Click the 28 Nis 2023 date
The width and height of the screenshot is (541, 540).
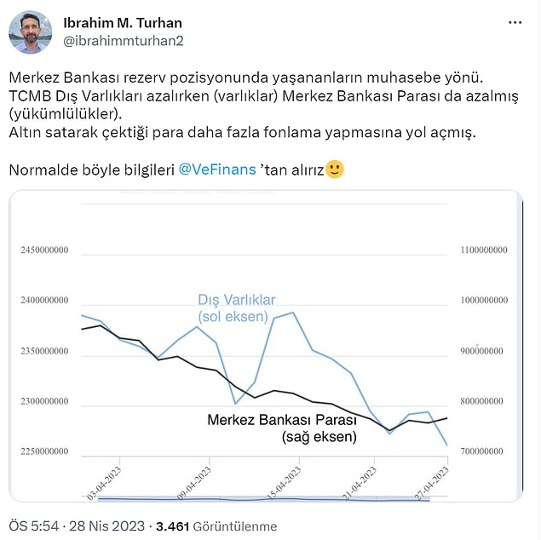[107, 526]
